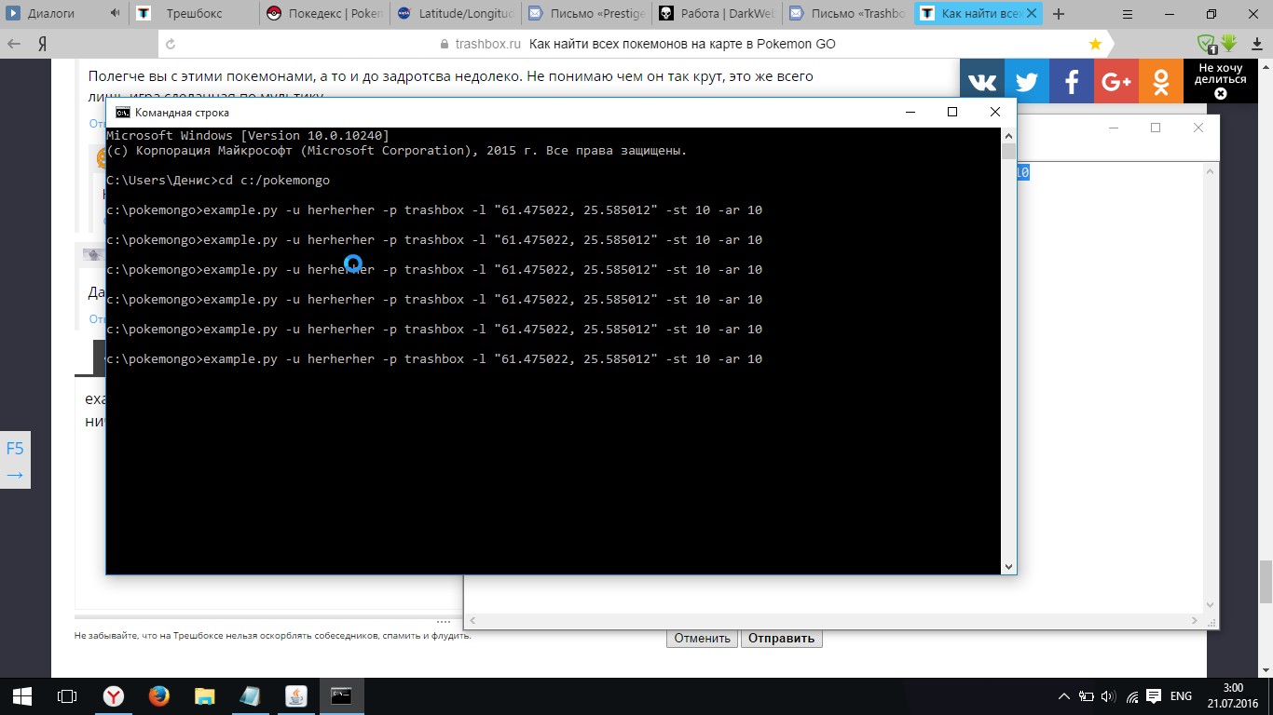Open the clock showing 3:00
Screen dimensions: 1273x715
1233,695
